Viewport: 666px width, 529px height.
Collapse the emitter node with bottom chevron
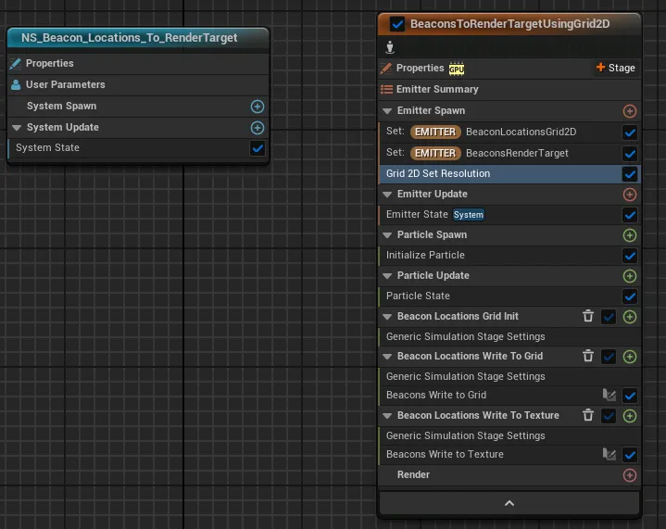point(509,503)
